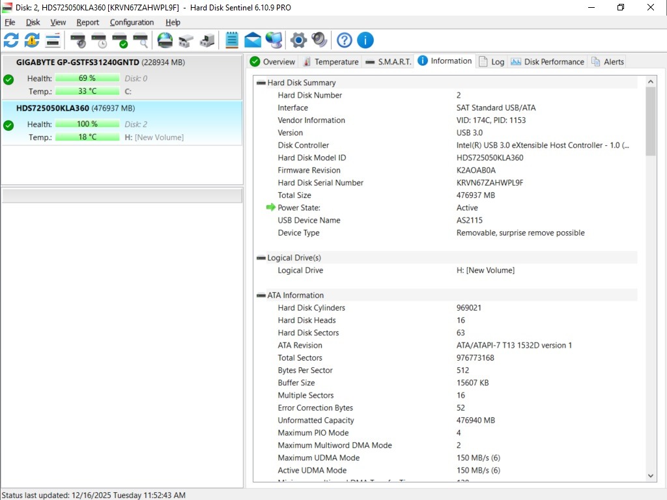Click the blue info about icon
667x500 pixels.
[x=365, y=40]
